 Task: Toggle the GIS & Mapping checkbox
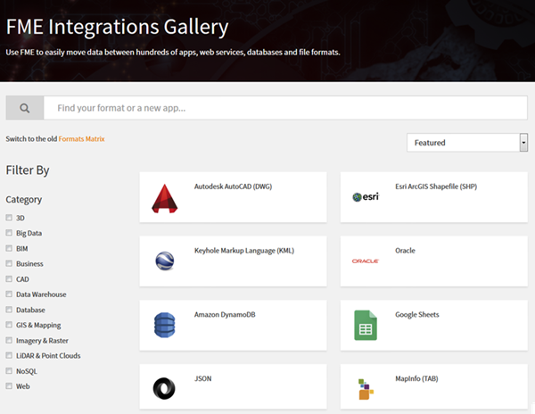pyautogui.click(x=9, y=325)
